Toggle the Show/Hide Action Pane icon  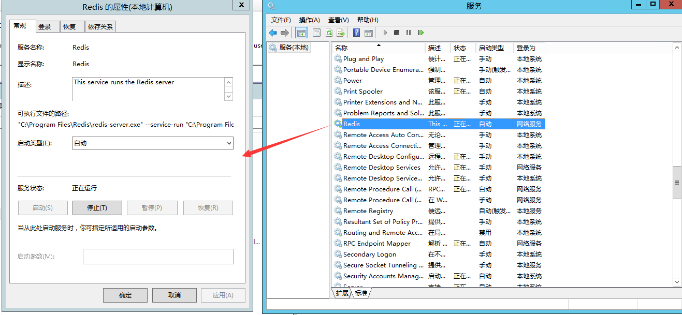tap(369, 33)
